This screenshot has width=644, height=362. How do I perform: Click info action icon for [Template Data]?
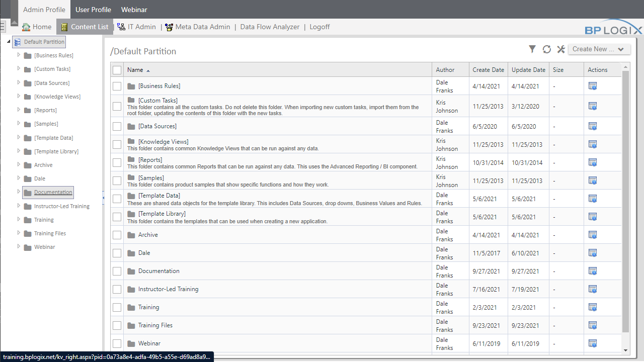tap(593, 199)
